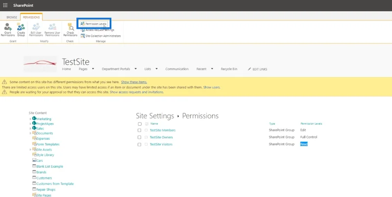Click the TestSite car logo

(x=40, y=64)
